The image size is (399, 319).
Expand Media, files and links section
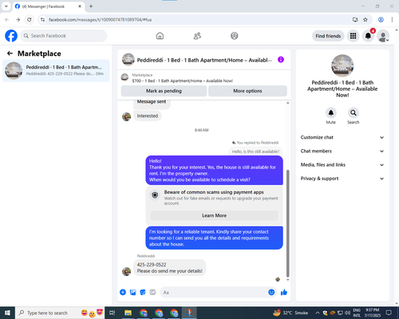click(x=342, y=165)
